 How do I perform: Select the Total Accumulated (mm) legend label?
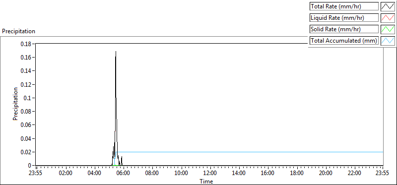pos(344,41)
